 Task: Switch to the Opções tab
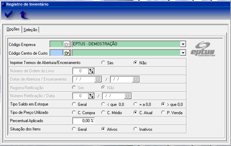click(x=13, y=29)
